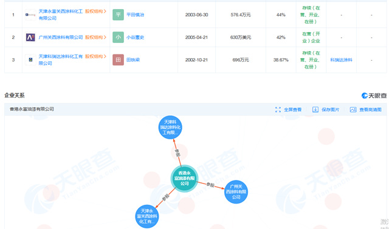The image size is (389, 229).
Task: Click the 天津科瑞达 company logo thumbnail
Action: [30, 60]
